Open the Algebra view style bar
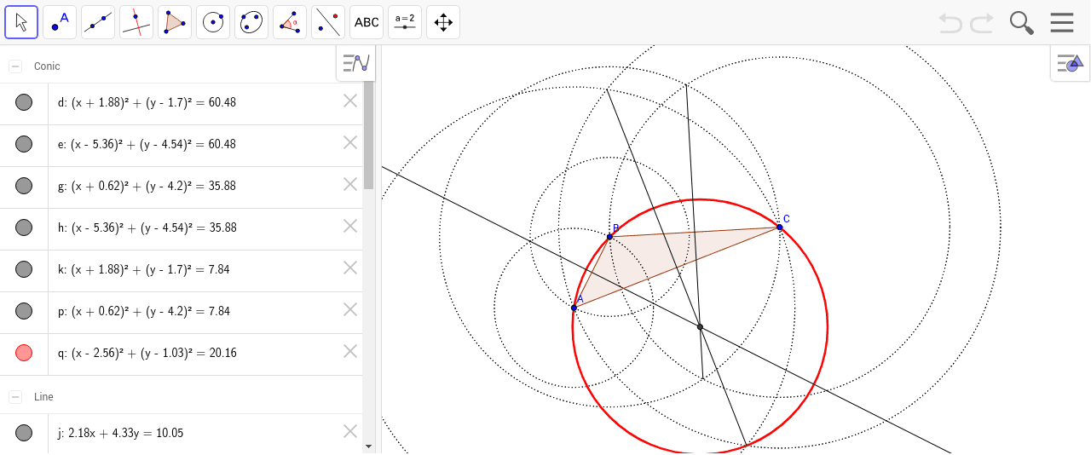The width and height of the screenshot is (1091, 455). (x=355, y=63)
